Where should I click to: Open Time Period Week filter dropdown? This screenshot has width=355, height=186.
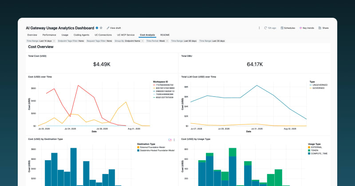[157, 41]
